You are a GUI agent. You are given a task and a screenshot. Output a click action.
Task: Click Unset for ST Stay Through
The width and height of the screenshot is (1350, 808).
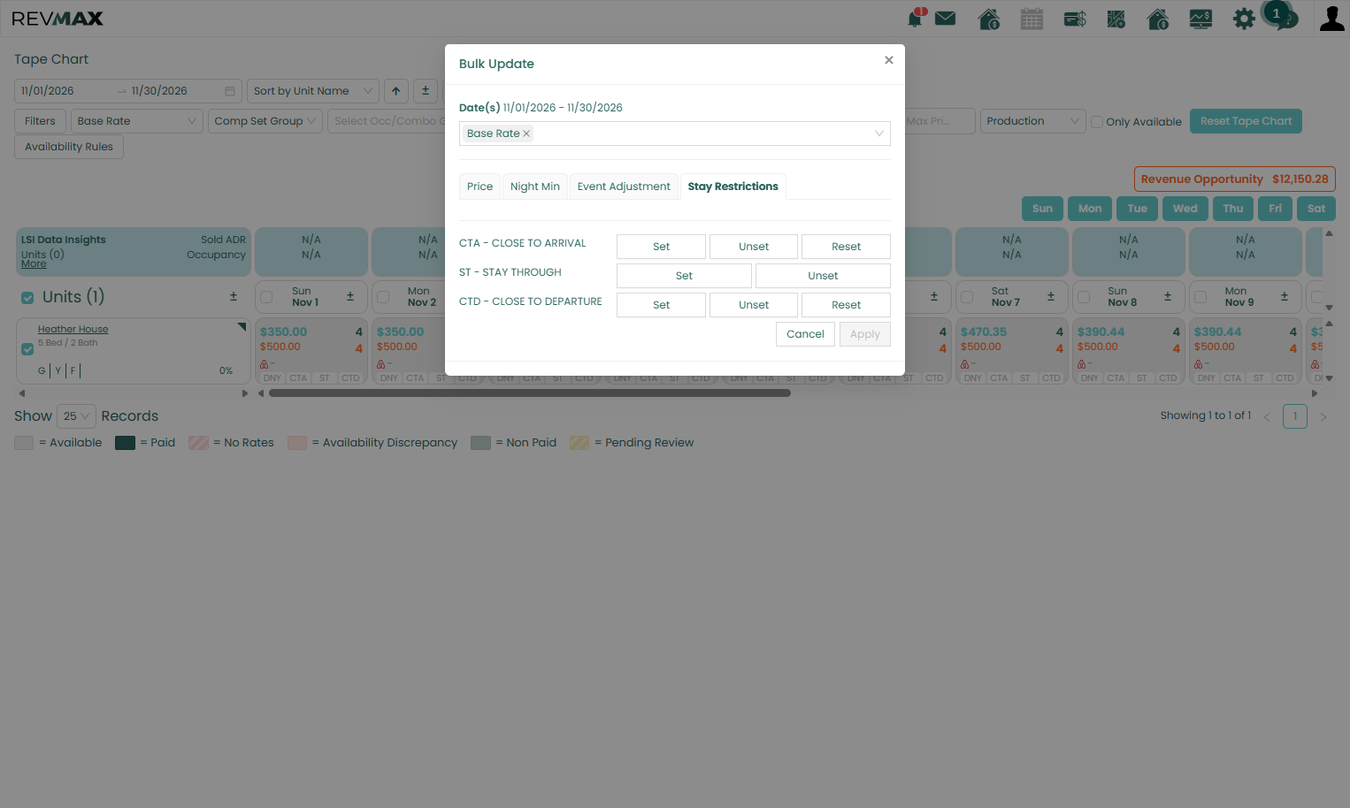(823, 276)
